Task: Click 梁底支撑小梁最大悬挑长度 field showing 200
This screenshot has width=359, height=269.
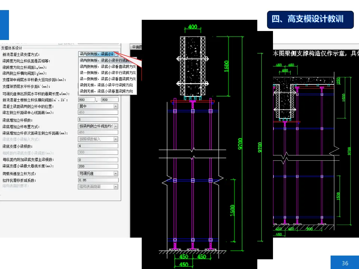Action: tap(98, 166)
